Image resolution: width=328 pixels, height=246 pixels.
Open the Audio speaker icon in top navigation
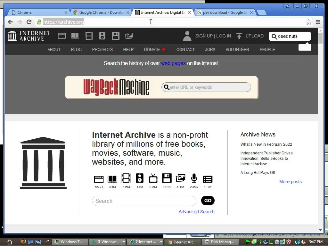click(x=102, y=36)
